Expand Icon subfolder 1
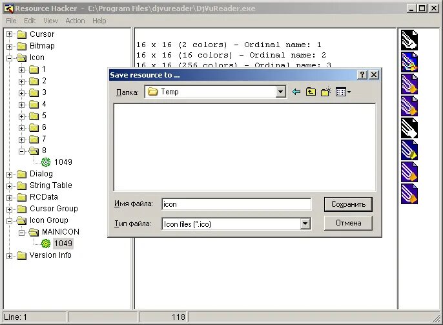Screen dimensions: 443x325 tap(21, 70)
